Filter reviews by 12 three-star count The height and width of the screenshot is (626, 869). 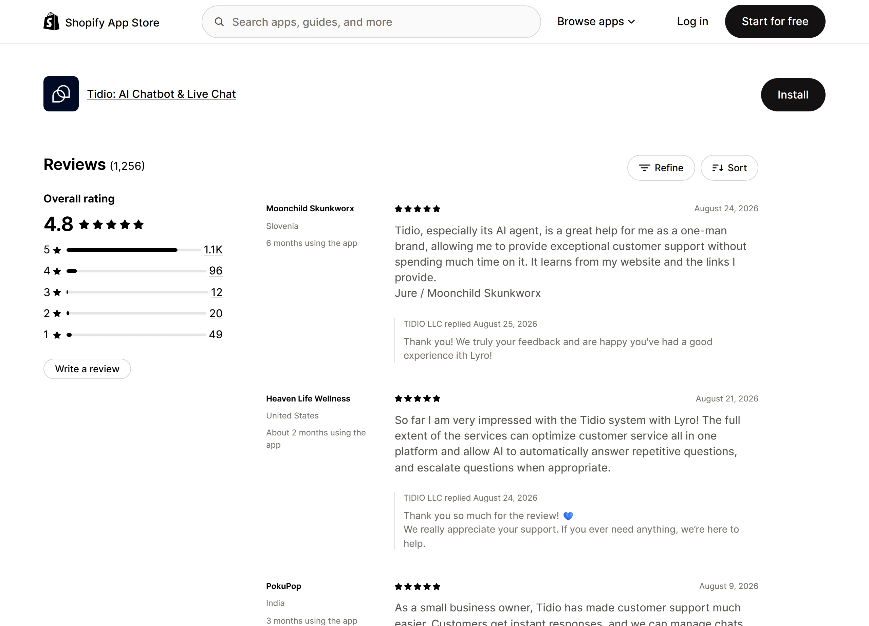click(217, 292)
